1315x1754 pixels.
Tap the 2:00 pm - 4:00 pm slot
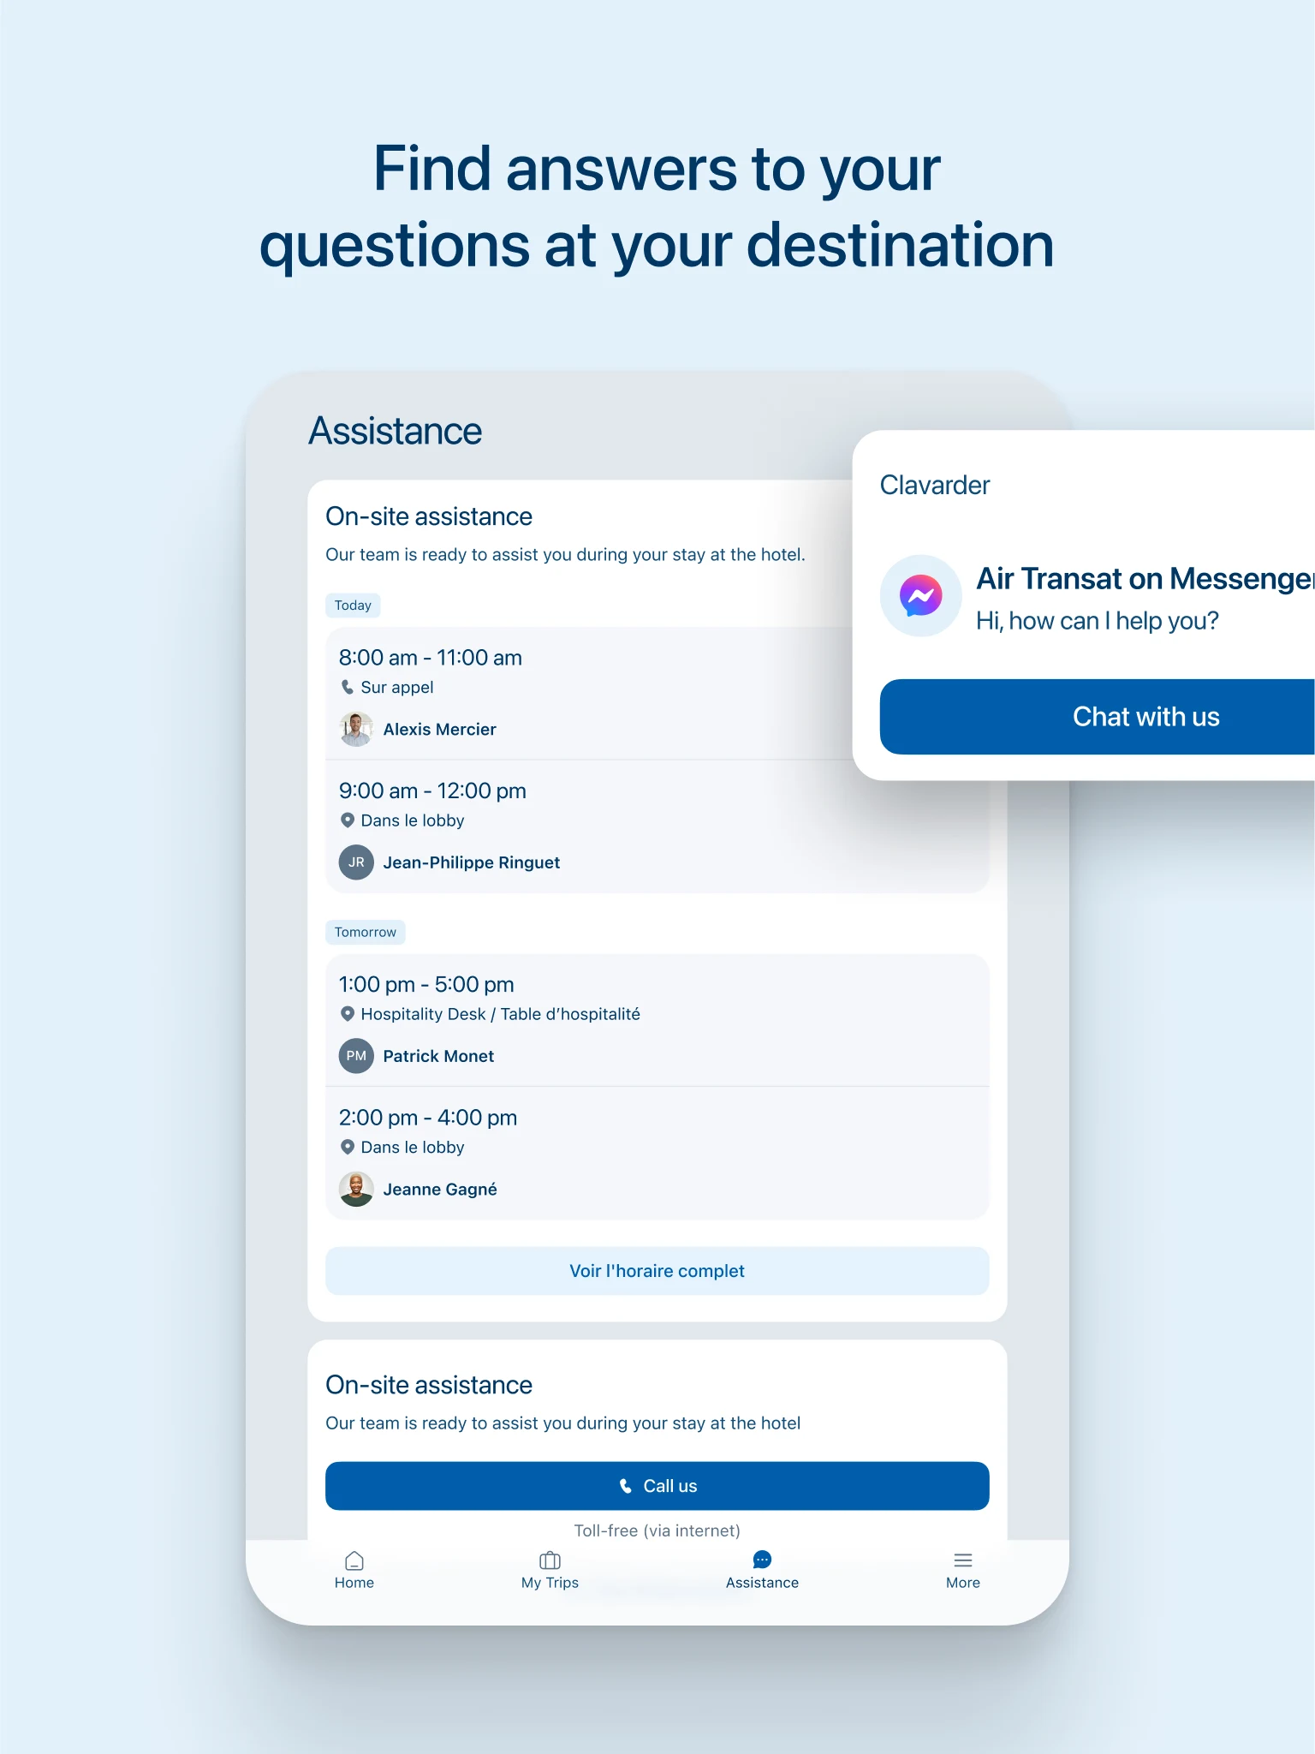[428, 1118]
